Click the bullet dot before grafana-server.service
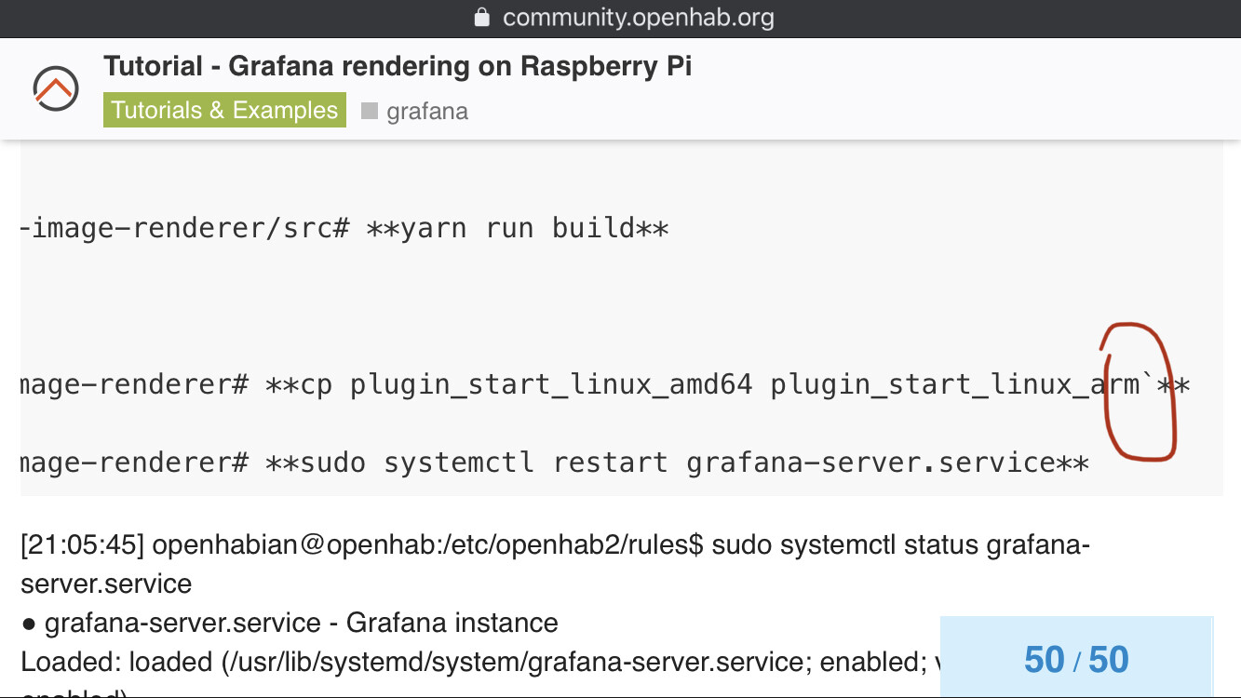1241x698 pixels. [28, 624]
